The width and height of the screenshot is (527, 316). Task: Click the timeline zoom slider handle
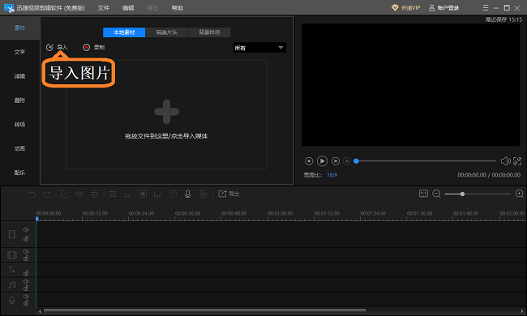[x=462, y=194]
